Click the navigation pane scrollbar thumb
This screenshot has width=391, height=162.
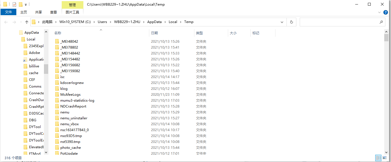46,69
